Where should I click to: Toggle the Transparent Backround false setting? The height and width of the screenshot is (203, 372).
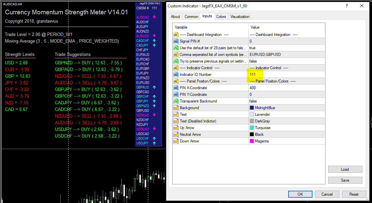(x=253, y=101)
